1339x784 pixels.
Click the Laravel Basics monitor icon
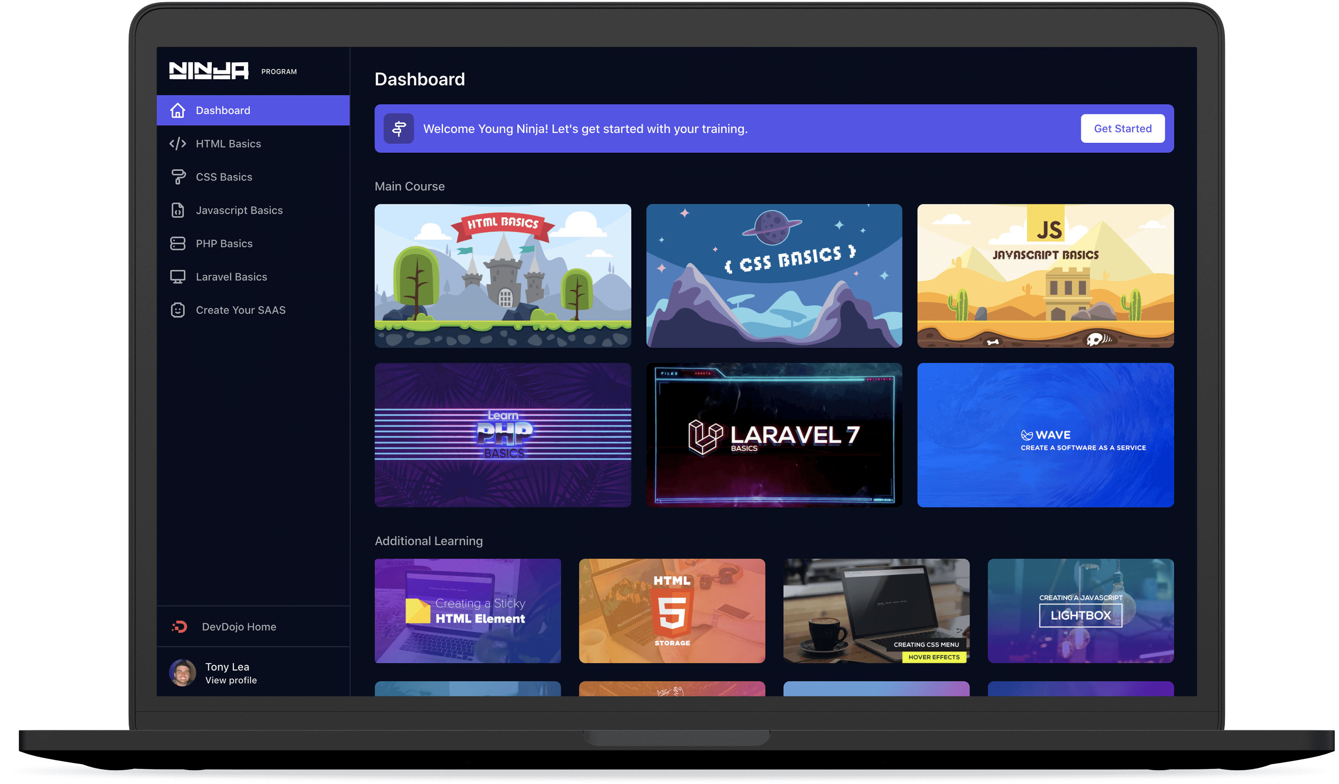pyautogui.click(x=178, y=277)
